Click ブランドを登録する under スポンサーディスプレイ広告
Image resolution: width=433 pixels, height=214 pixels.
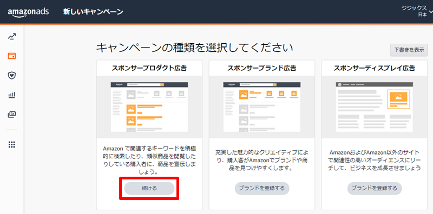(x=375, y=189)
